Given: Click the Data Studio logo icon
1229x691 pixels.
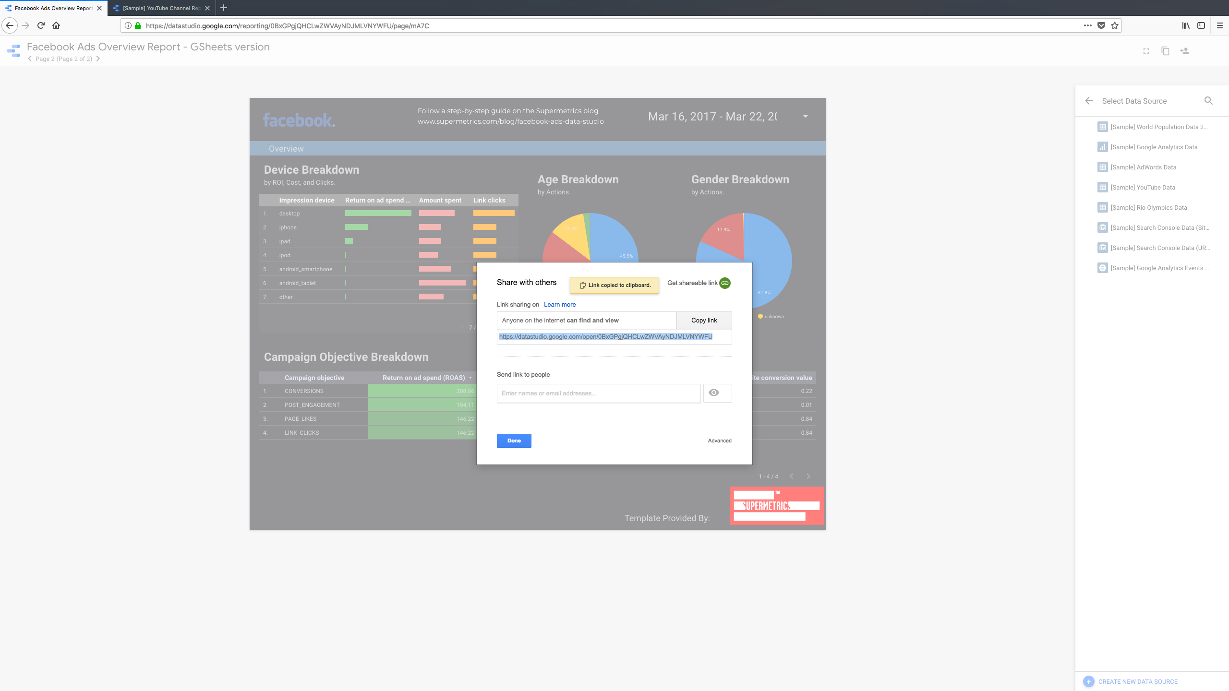Looking at the screenshot, I should (14, 51).
